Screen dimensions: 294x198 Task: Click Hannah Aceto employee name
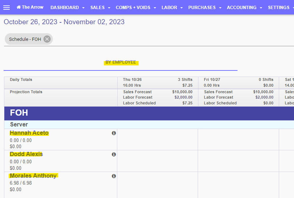(x=29, y=133)
